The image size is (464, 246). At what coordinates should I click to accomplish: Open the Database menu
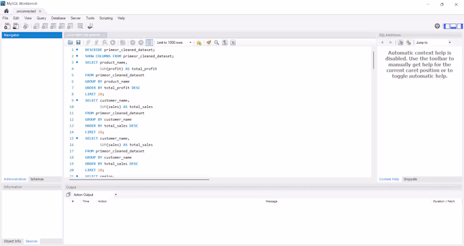click(x=58, y=18)
